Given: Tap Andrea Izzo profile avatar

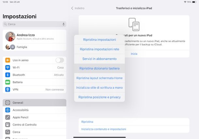Looking at the screenshot, I should click(x=10, y=37).
